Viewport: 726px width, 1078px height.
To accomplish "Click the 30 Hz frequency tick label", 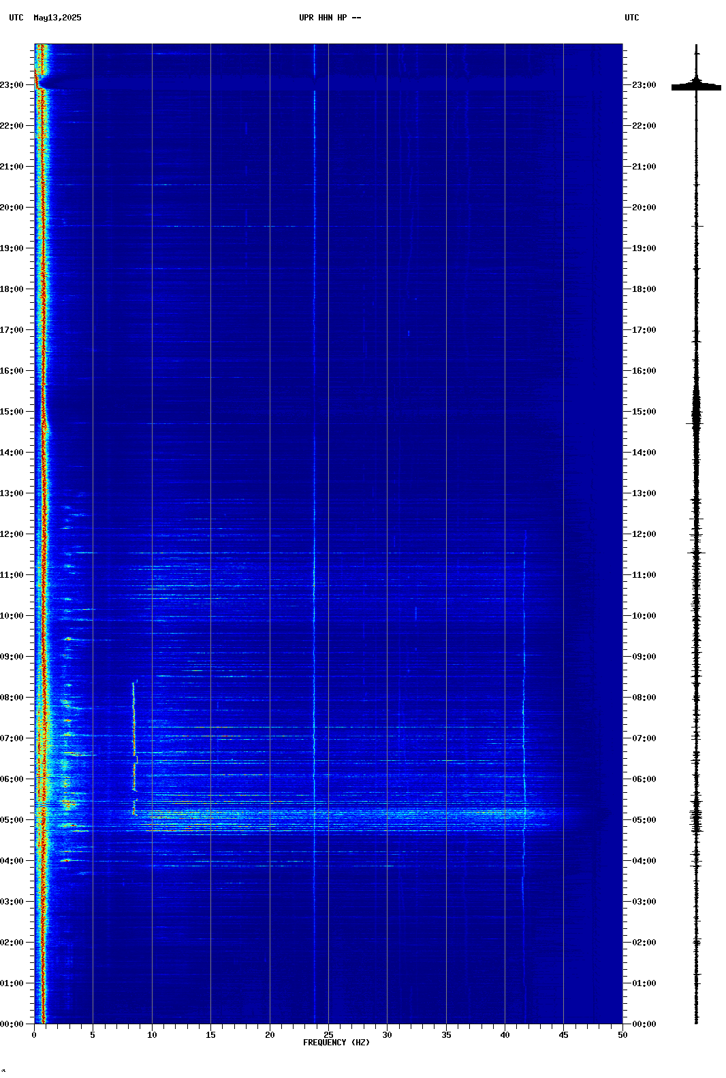I will coord(387,1035).
